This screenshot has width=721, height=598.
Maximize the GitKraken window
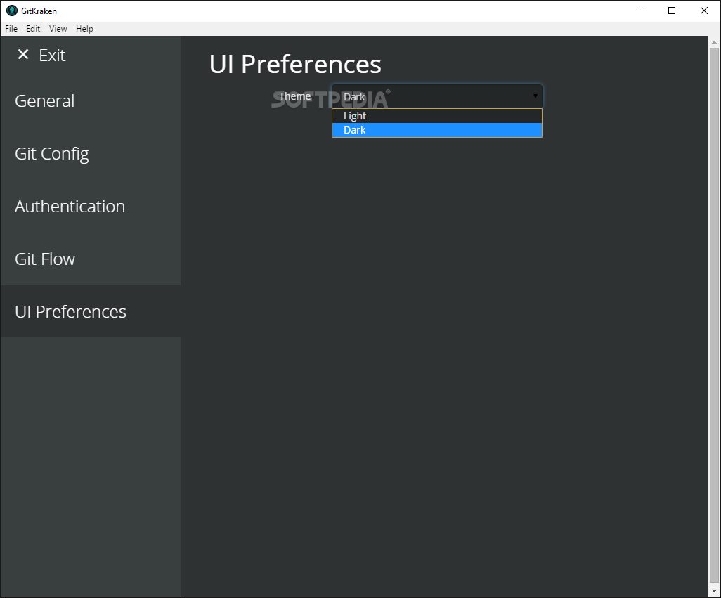point(672,11)
